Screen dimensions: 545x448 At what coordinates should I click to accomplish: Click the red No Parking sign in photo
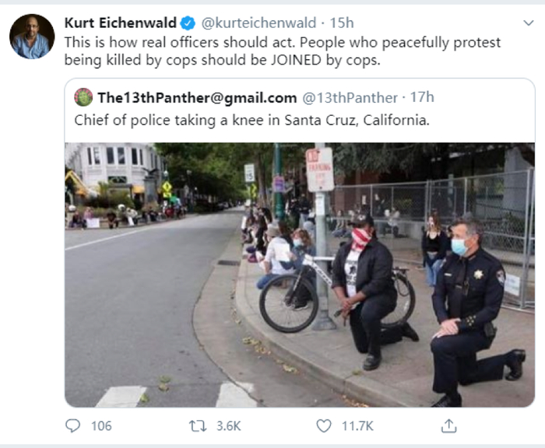click(319, 169)
